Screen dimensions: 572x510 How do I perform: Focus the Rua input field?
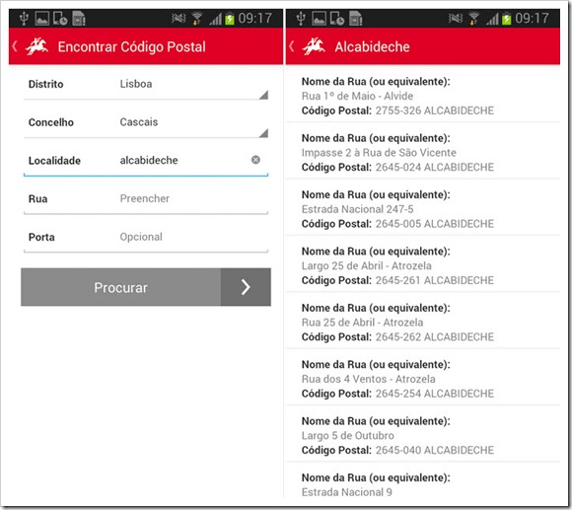pyautogui.click(x=146, y=199)
